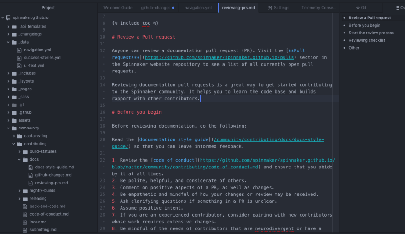The height and width of the screenshot is (234, 405).
Task: Click the _api_templates folder icon
Action: pos(14,27)
